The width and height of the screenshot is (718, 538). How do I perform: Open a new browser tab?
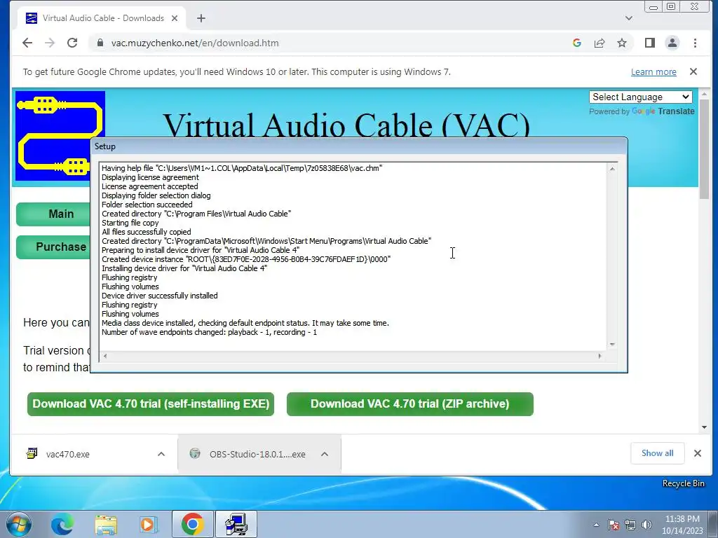[201, 18]
